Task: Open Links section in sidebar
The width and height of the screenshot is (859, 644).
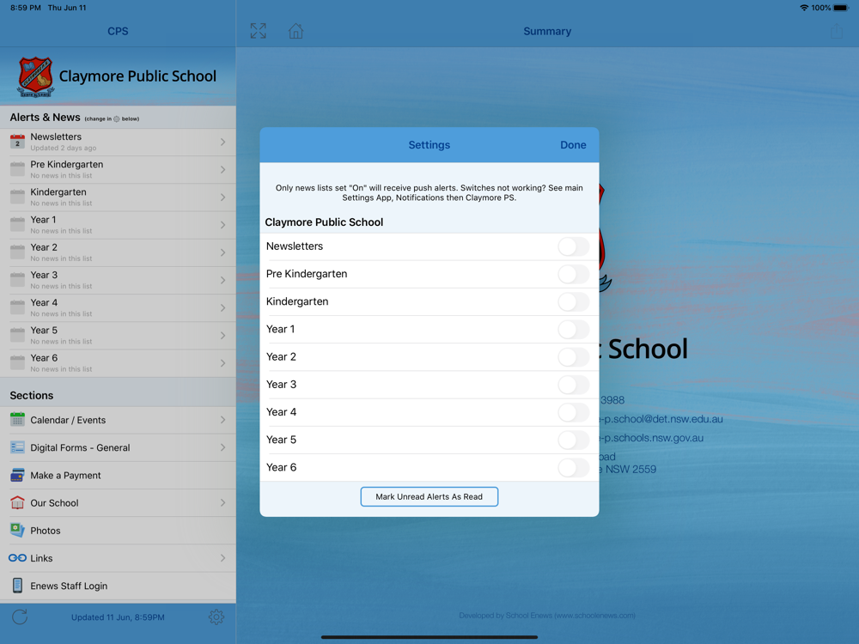Action: 118,558
